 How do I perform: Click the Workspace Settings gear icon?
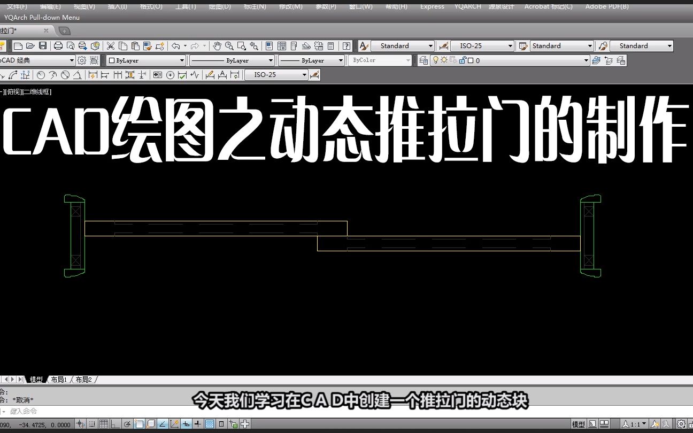(82, 60)
